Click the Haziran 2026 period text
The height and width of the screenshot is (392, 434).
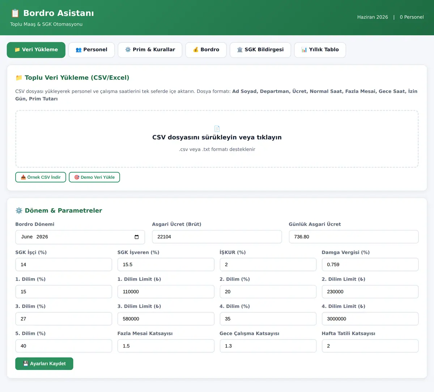[373, 17]
